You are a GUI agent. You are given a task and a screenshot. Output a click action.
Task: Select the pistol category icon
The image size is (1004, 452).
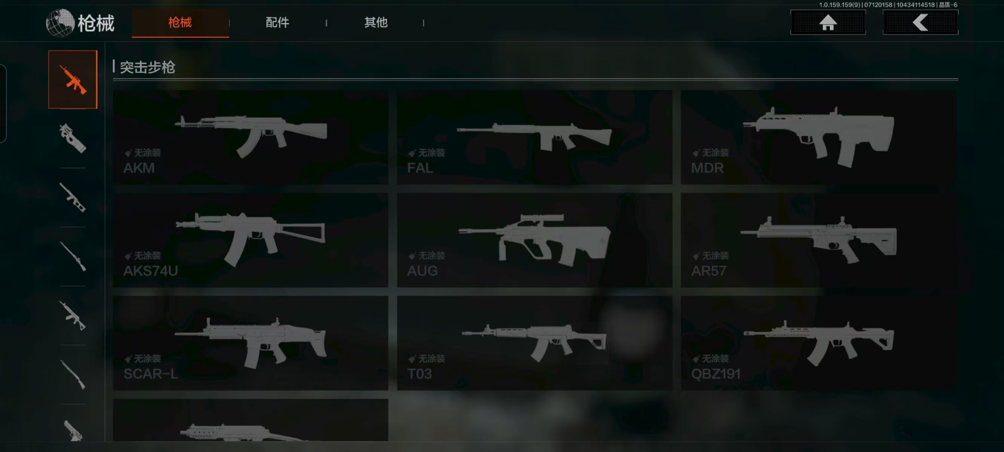[73, 430]
